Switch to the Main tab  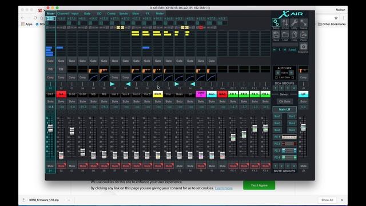(136, 14)
